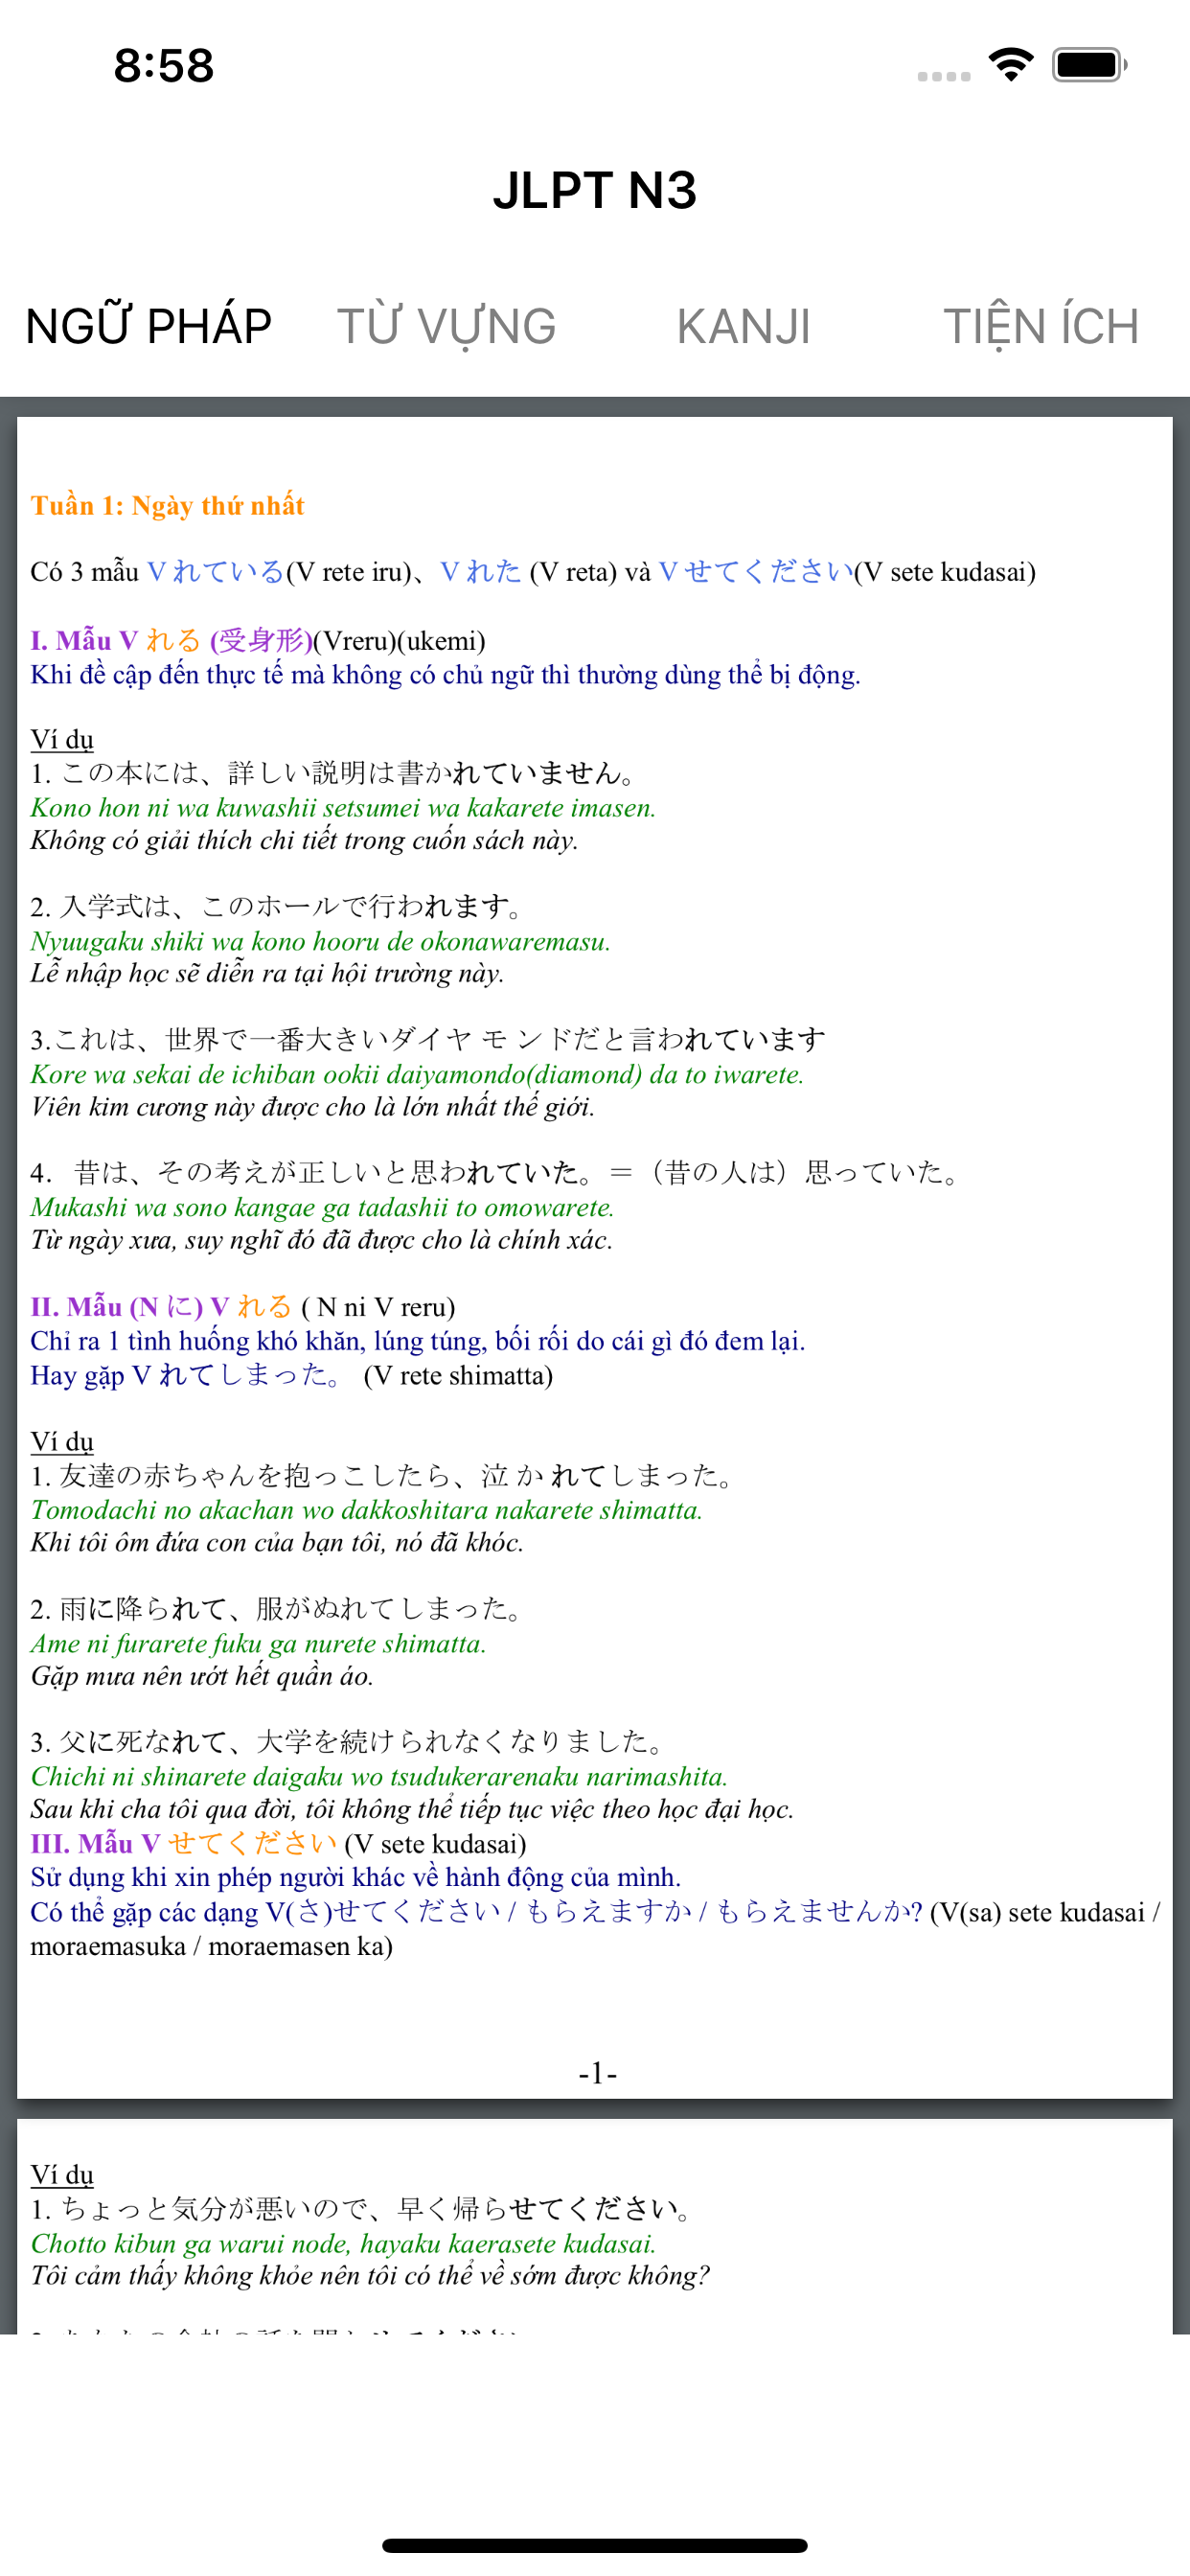
Task: Tap the line 'Chỉ ra 1 tình huống khó khăn...'
Action: click(418, 1342)
